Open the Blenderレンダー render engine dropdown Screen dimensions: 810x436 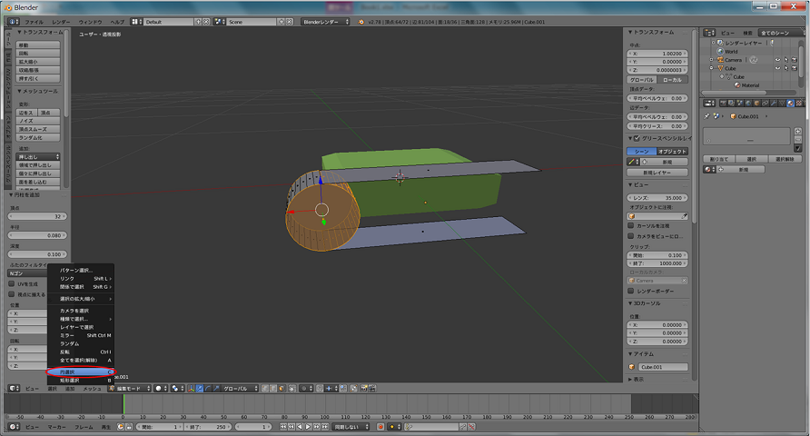point(324,21)
